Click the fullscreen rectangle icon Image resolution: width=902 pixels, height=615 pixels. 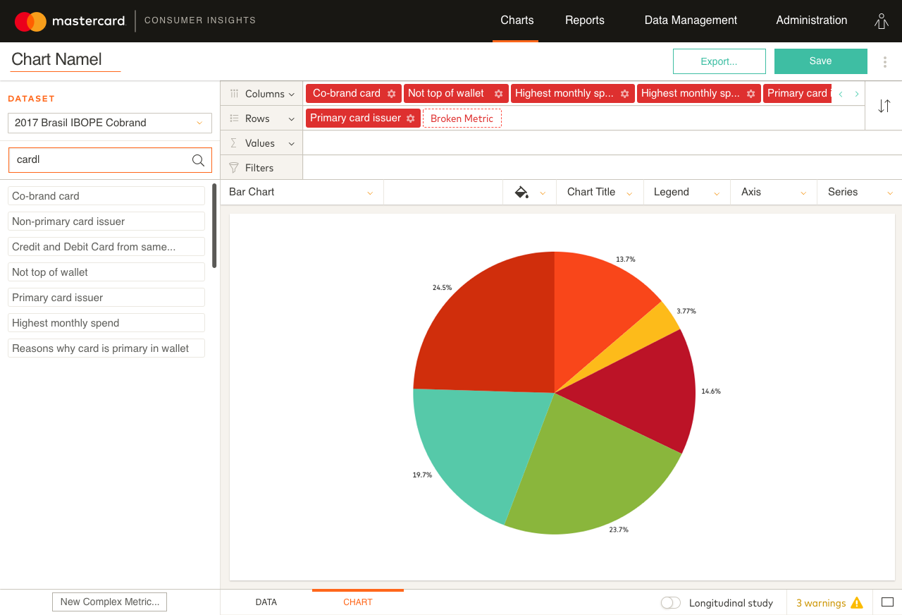point(887,602)
